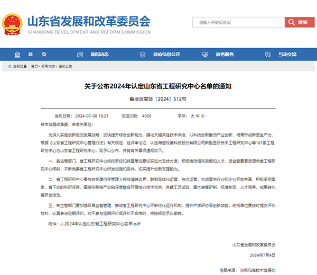Open the 首页 navigation menu item

point(37,55)
